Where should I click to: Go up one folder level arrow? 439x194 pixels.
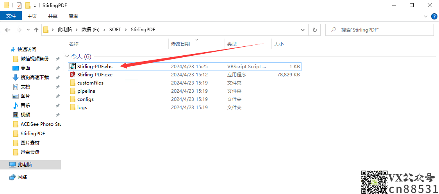tap(36, 30)
